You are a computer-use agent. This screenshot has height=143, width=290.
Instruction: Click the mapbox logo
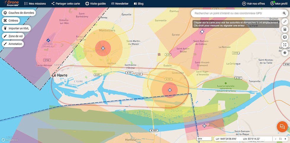click(9, 140)
